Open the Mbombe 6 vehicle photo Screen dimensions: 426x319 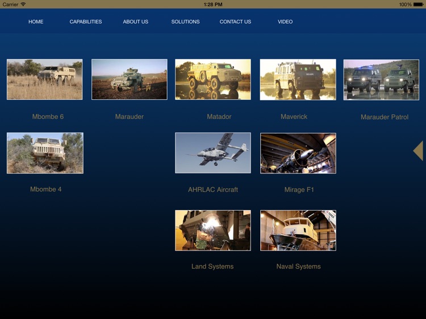pos(44,79)
